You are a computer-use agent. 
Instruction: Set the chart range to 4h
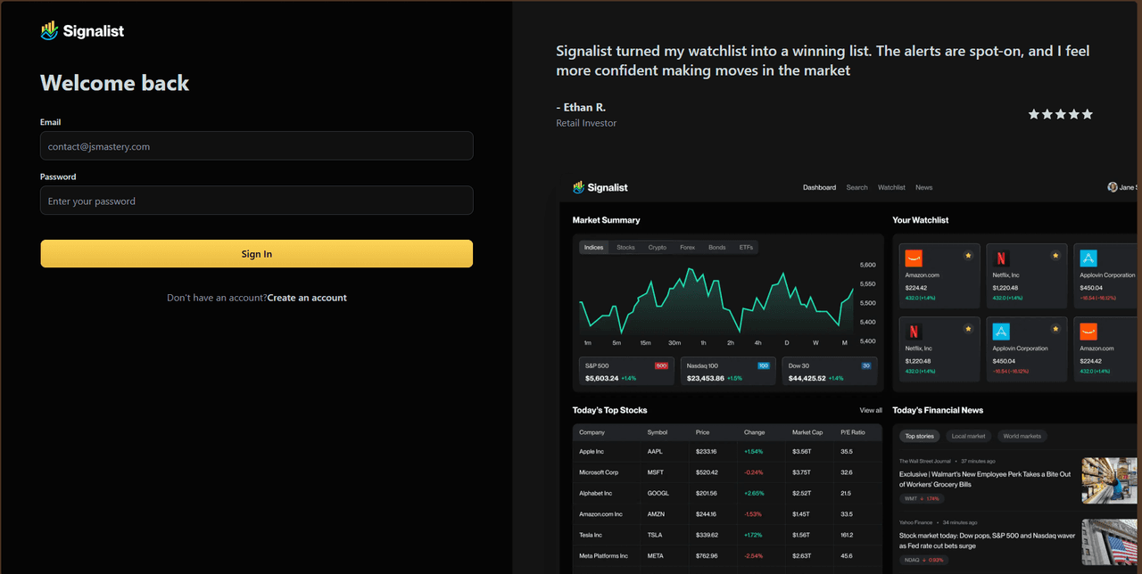(x=757, y=343)
